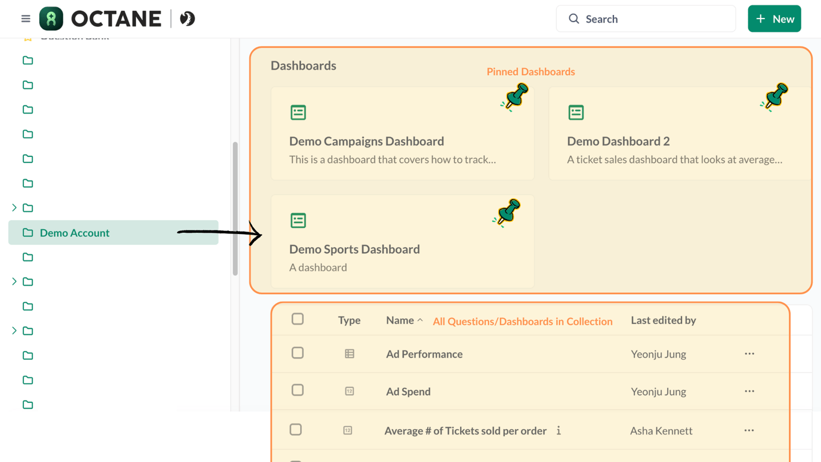Open the hamburger sidebar menu
Screen dimensions: 821x462
26,19
